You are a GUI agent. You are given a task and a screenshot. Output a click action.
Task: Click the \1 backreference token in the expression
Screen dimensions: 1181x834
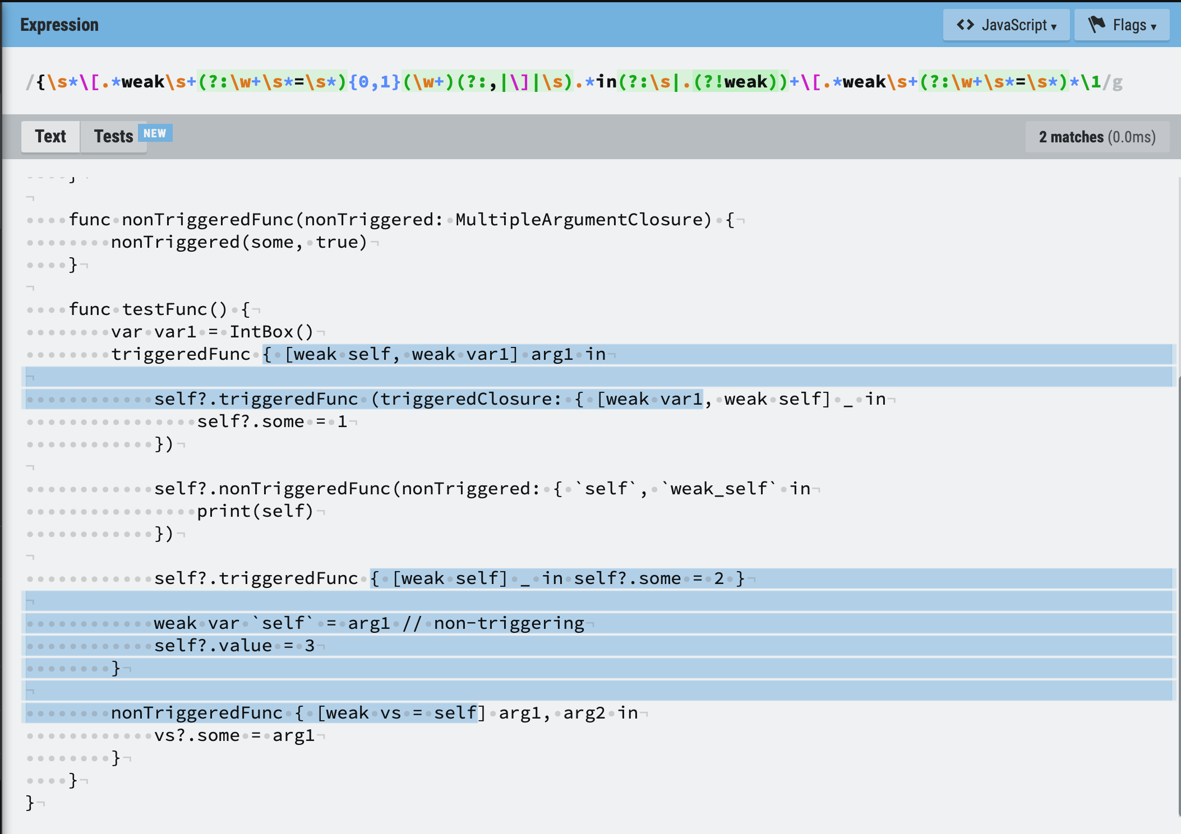pyautogui.click(x=1090, y=82)
